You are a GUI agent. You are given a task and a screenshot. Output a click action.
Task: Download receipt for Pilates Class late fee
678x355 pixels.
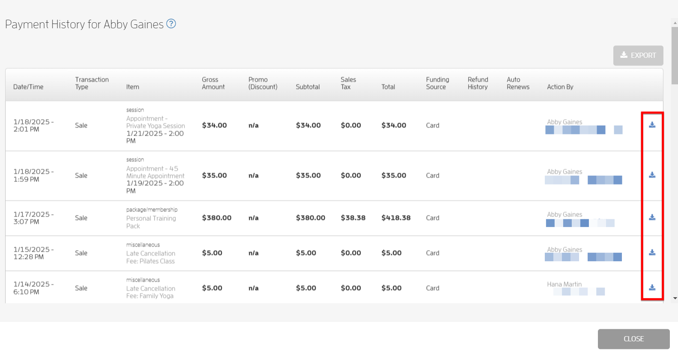[x=652, y=252]
